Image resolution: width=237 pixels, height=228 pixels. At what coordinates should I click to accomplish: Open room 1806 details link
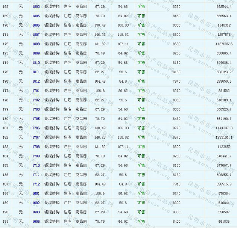tap(36, 25)
